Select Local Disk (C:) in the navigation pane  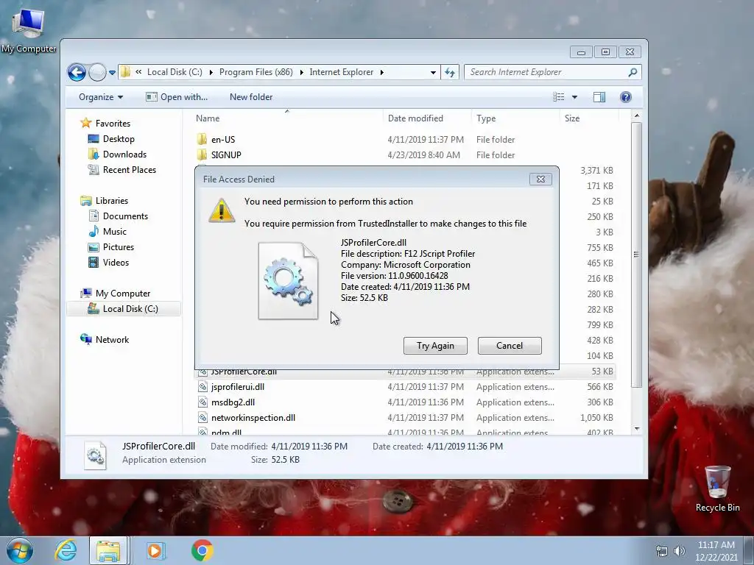coord(124,309)
